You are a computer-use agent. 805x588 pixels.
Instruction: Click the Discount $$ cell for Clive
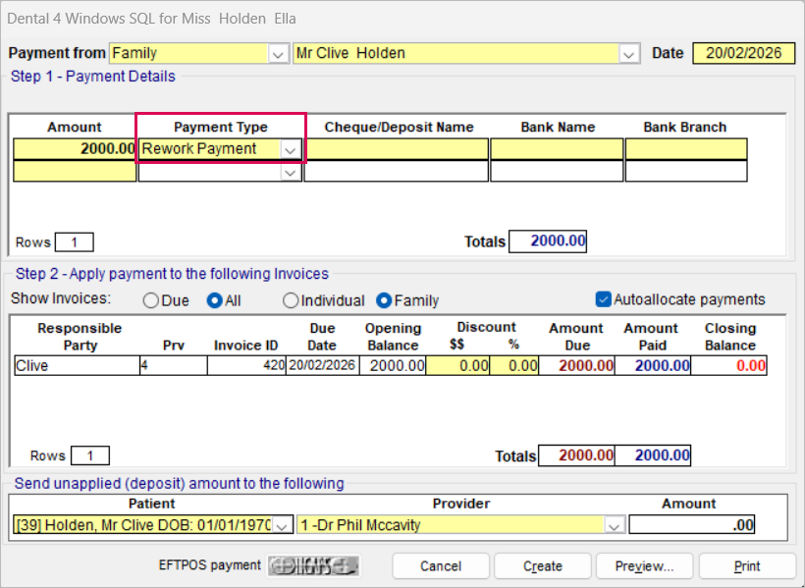click(x=457, y=365)
